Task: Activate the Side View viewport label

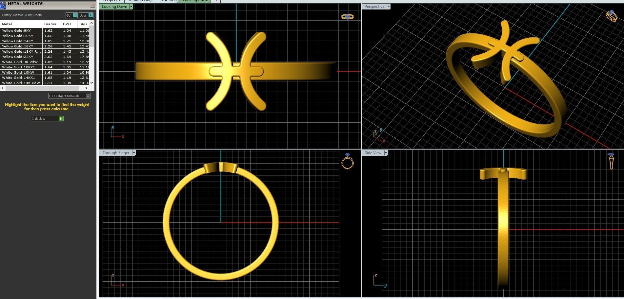Action: [x=373, y=153]
